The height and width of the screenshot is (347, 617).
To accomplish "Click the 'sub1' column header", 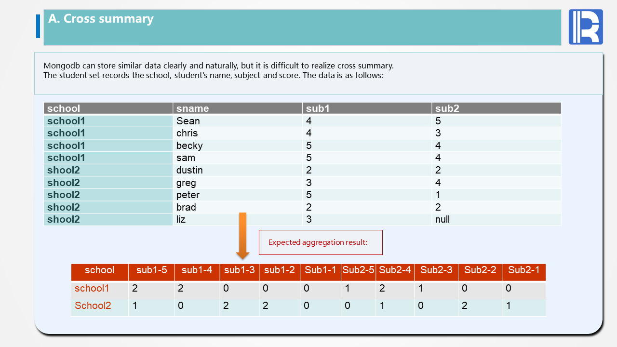I will [318, 108].
